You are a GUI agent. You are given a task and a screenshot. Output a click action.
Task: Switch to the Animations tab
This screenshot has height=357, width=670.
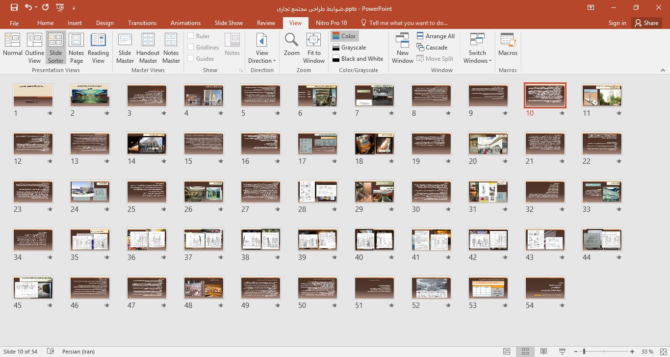point(185,23)
